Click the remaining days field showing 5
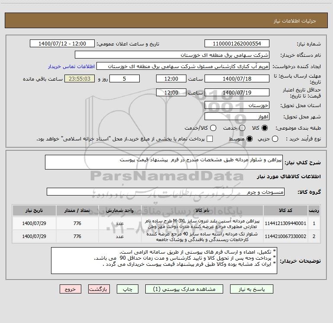The width and height of the screenshot is (333, 323). (125, 78)
